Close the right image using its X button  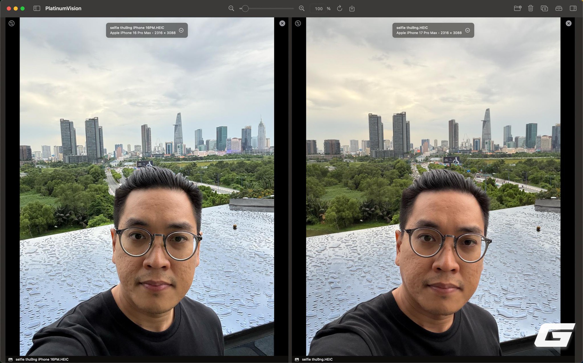click(x=568, y=23)
